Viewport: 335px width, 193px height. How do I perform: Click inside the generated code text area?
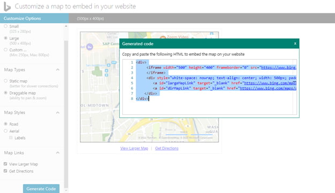pos(209,87)
